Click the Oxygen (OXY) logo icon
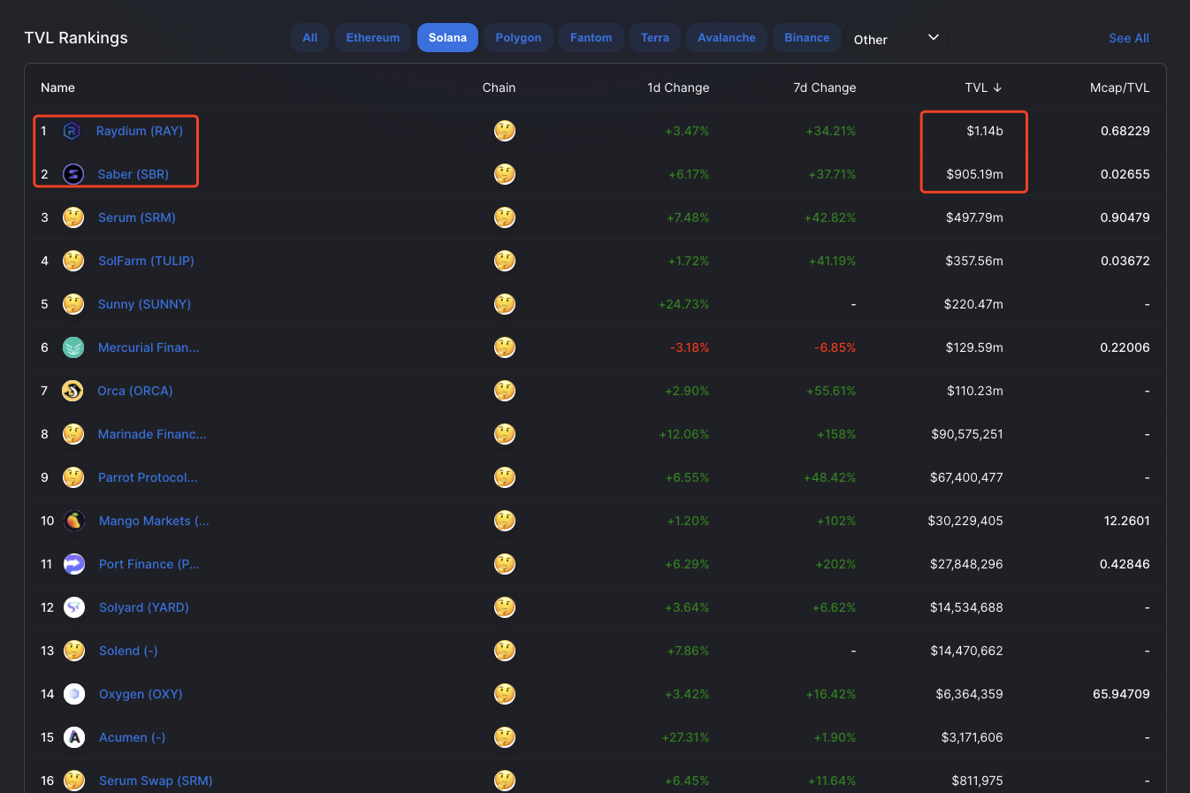The image size is (1190, 793). 74,694
